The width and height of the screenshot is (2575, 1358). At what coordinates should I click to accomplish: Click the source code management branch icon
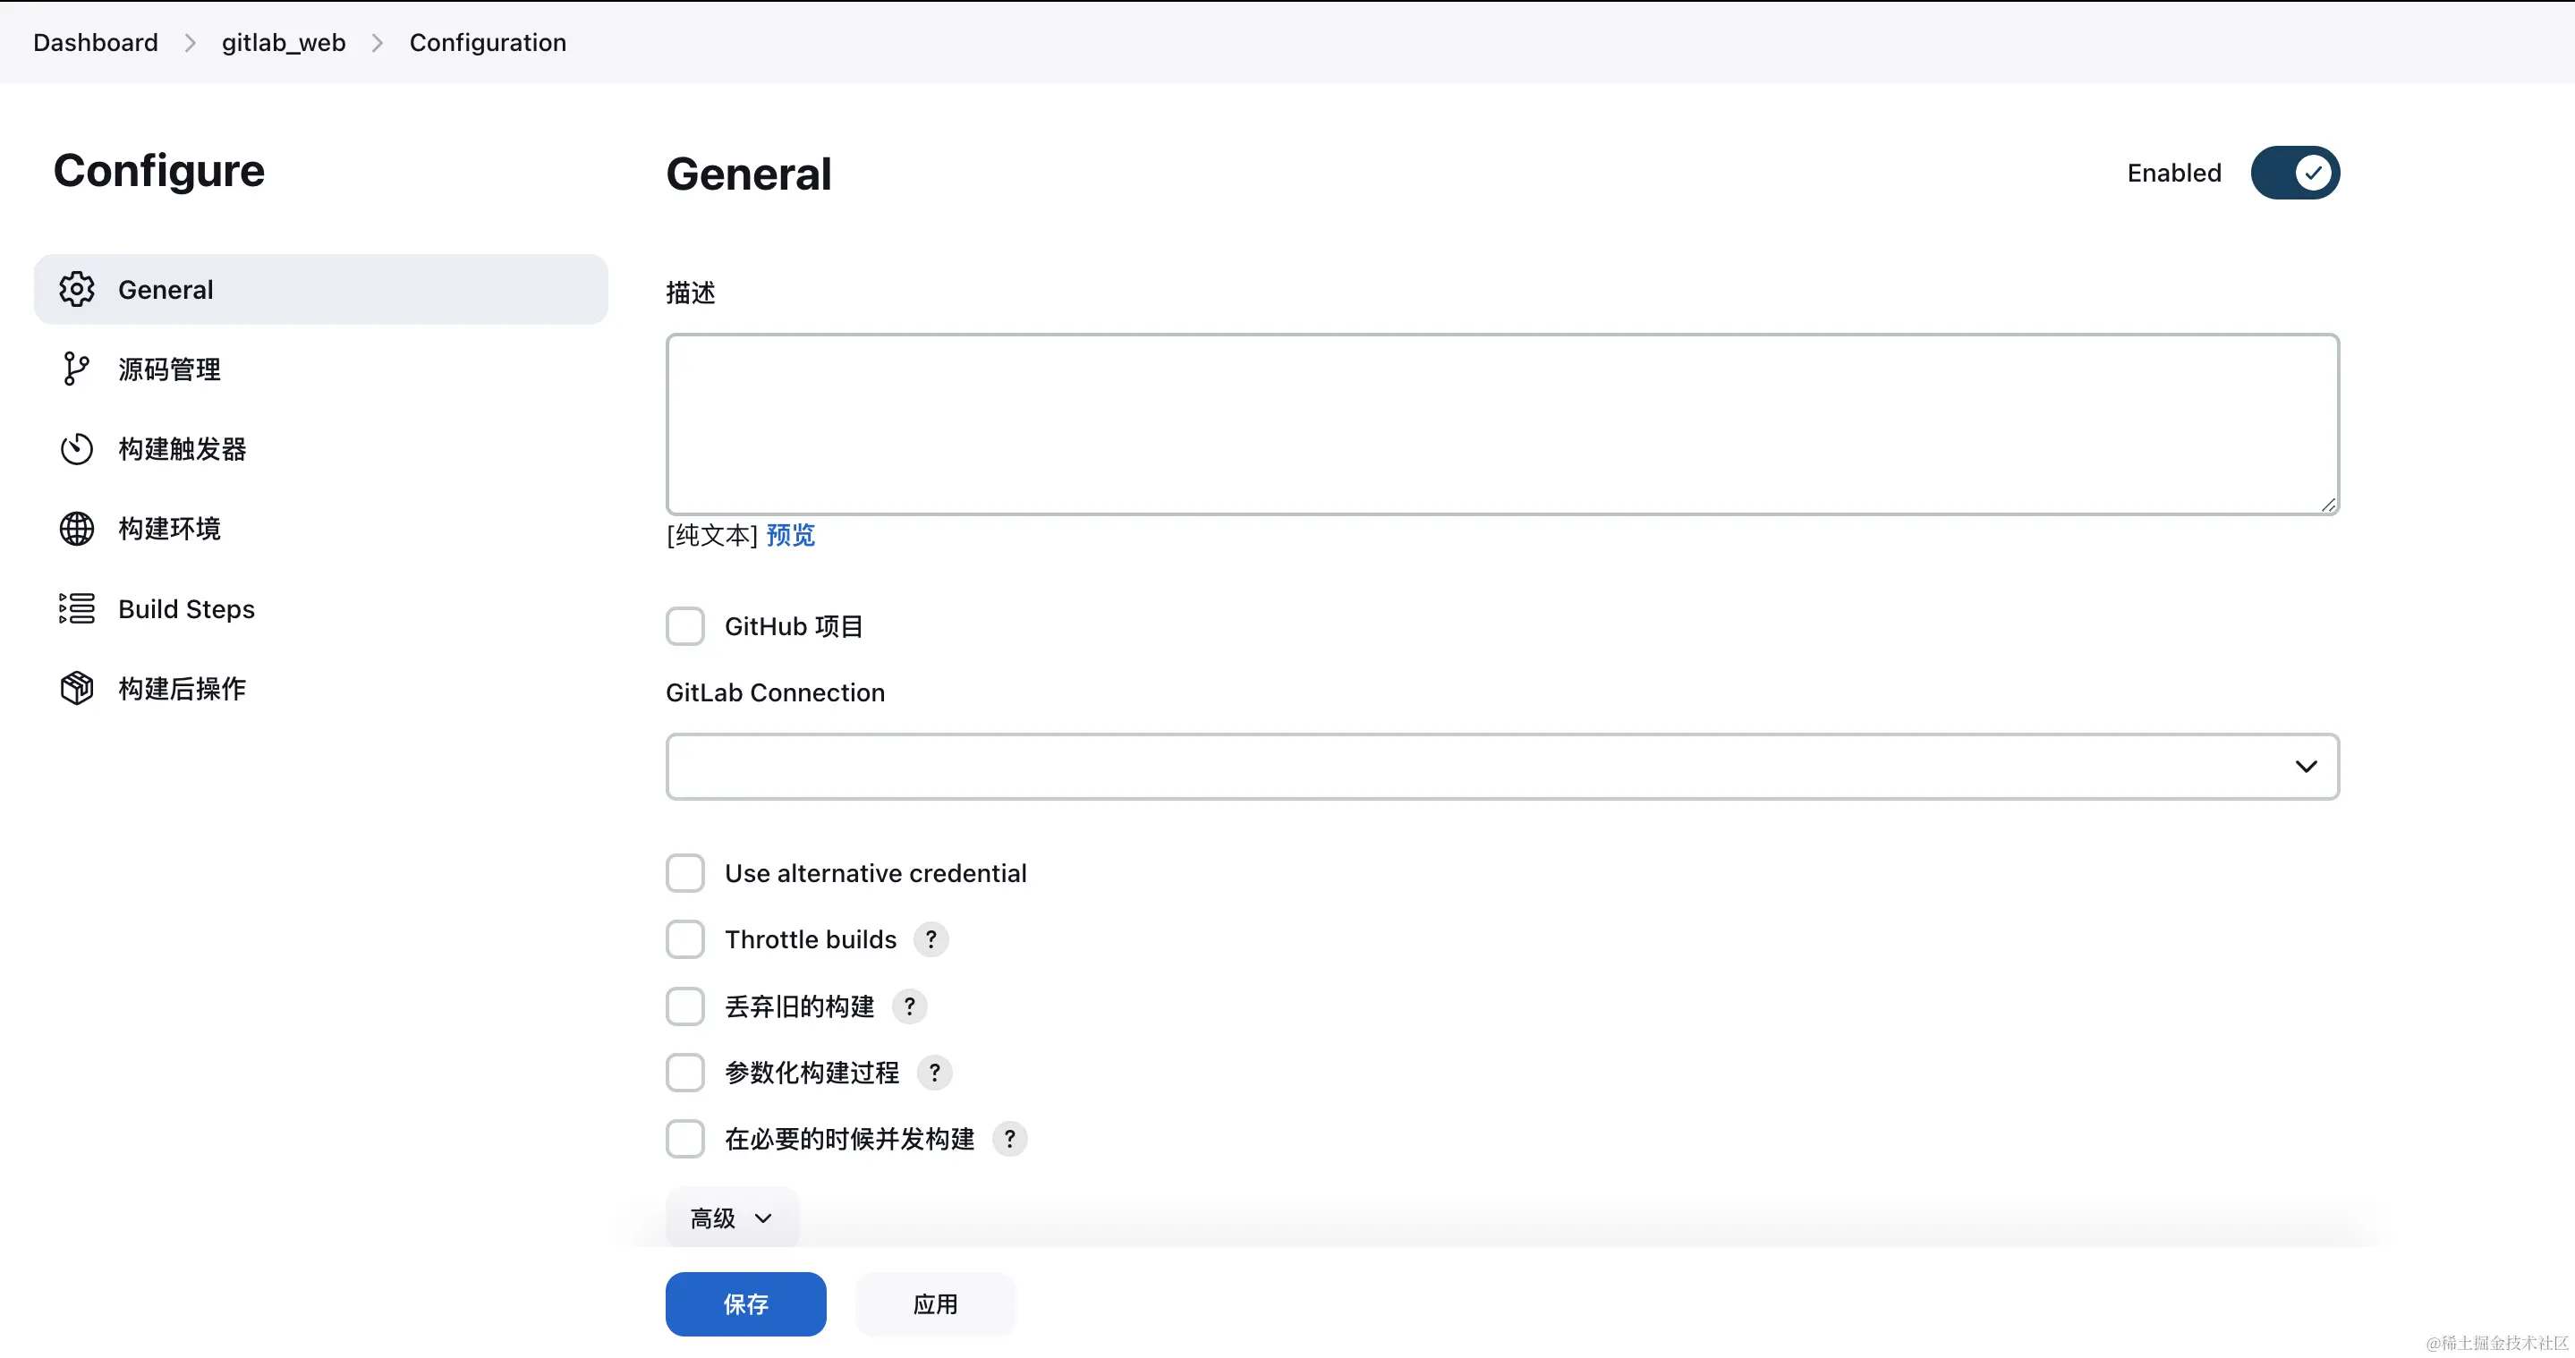[76, 369]
